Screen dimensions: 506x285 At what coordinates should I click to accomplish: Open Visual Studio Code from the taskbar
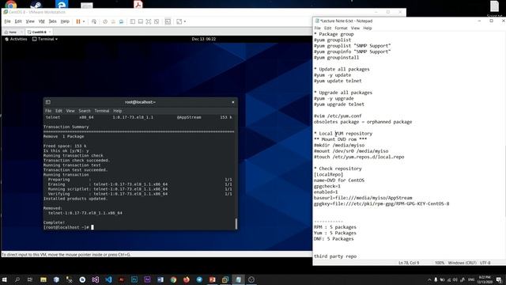click(108, 279)
